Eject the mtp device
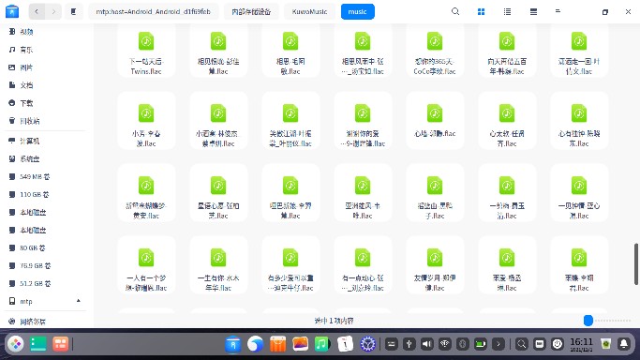 (79, 301)
